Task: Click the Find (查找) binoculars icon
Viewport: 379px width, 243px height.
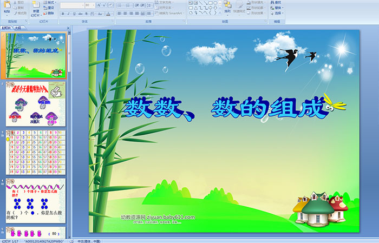Action: pos(272,2)
